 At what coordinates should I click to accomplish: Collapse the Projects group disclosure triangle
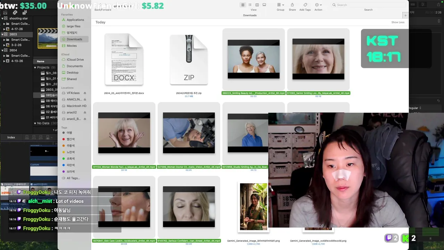point(35,67)
